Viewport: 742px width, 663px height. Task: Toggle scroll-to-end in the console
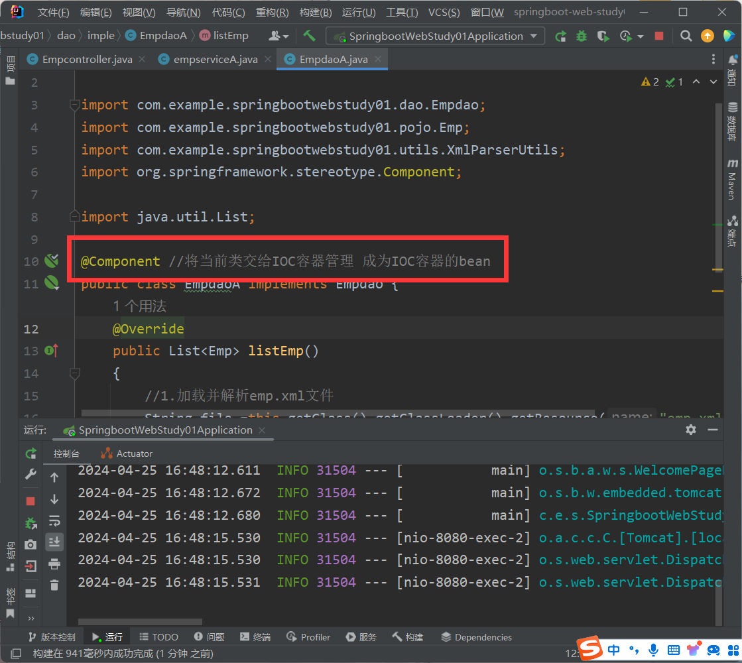54,542
